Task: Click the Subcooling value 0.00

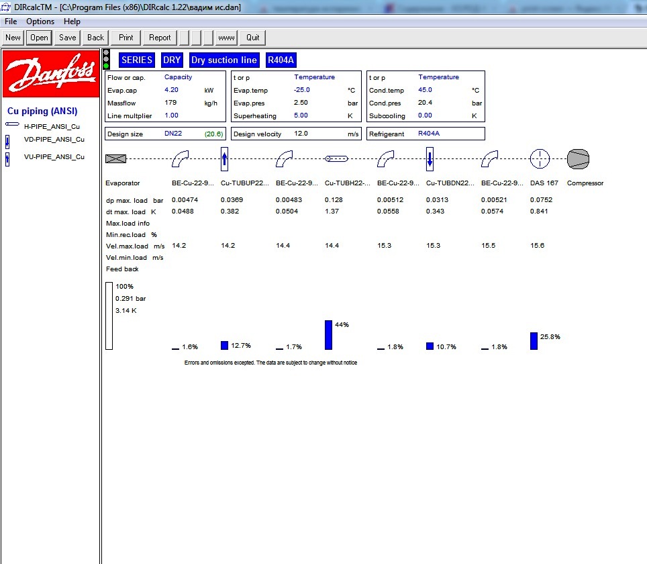Action: (x=425, y=115)
